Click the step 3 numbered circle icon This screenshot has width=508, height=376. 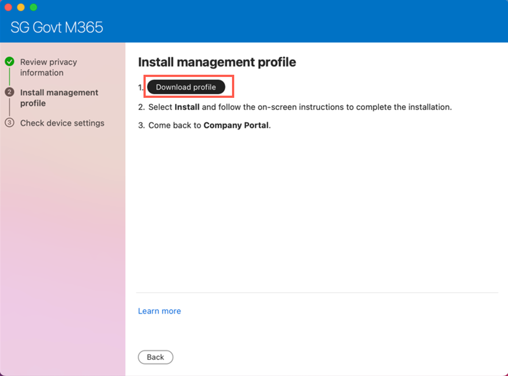10,123
